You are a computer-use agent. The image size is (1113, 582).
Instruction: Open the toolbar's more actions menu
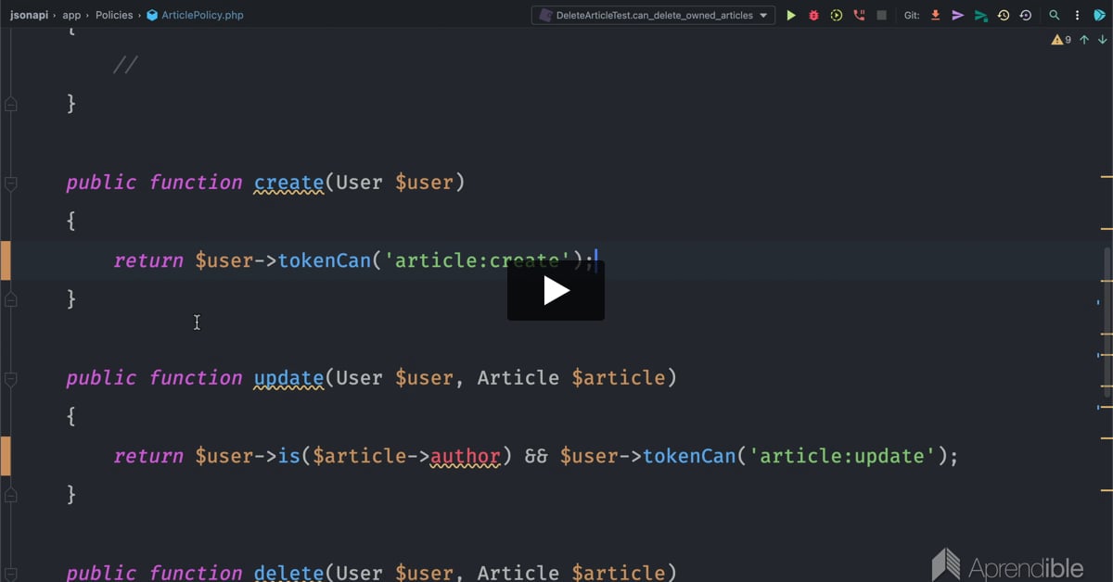(x=1077, y=16)
